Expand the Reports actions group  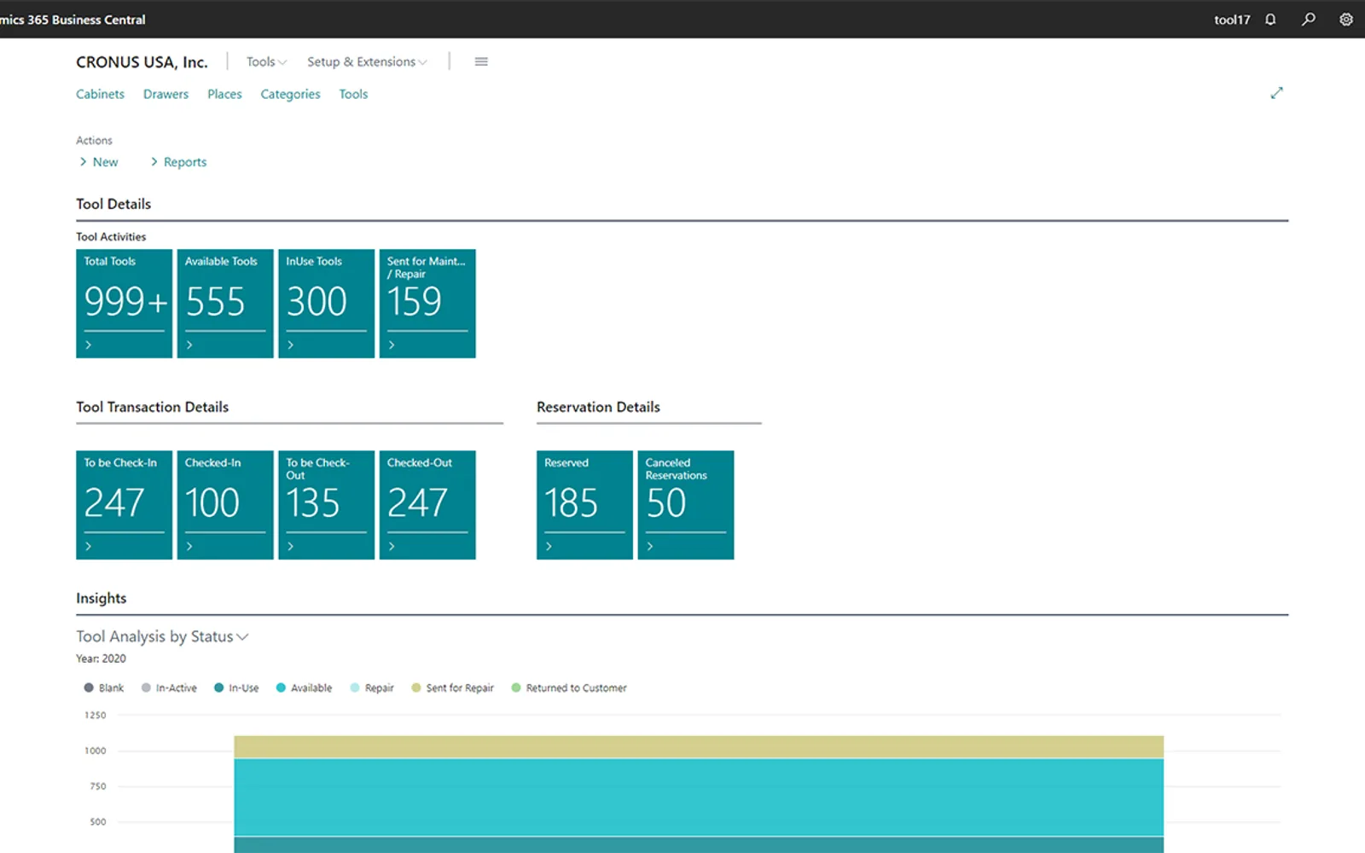[x=178, y=162]
